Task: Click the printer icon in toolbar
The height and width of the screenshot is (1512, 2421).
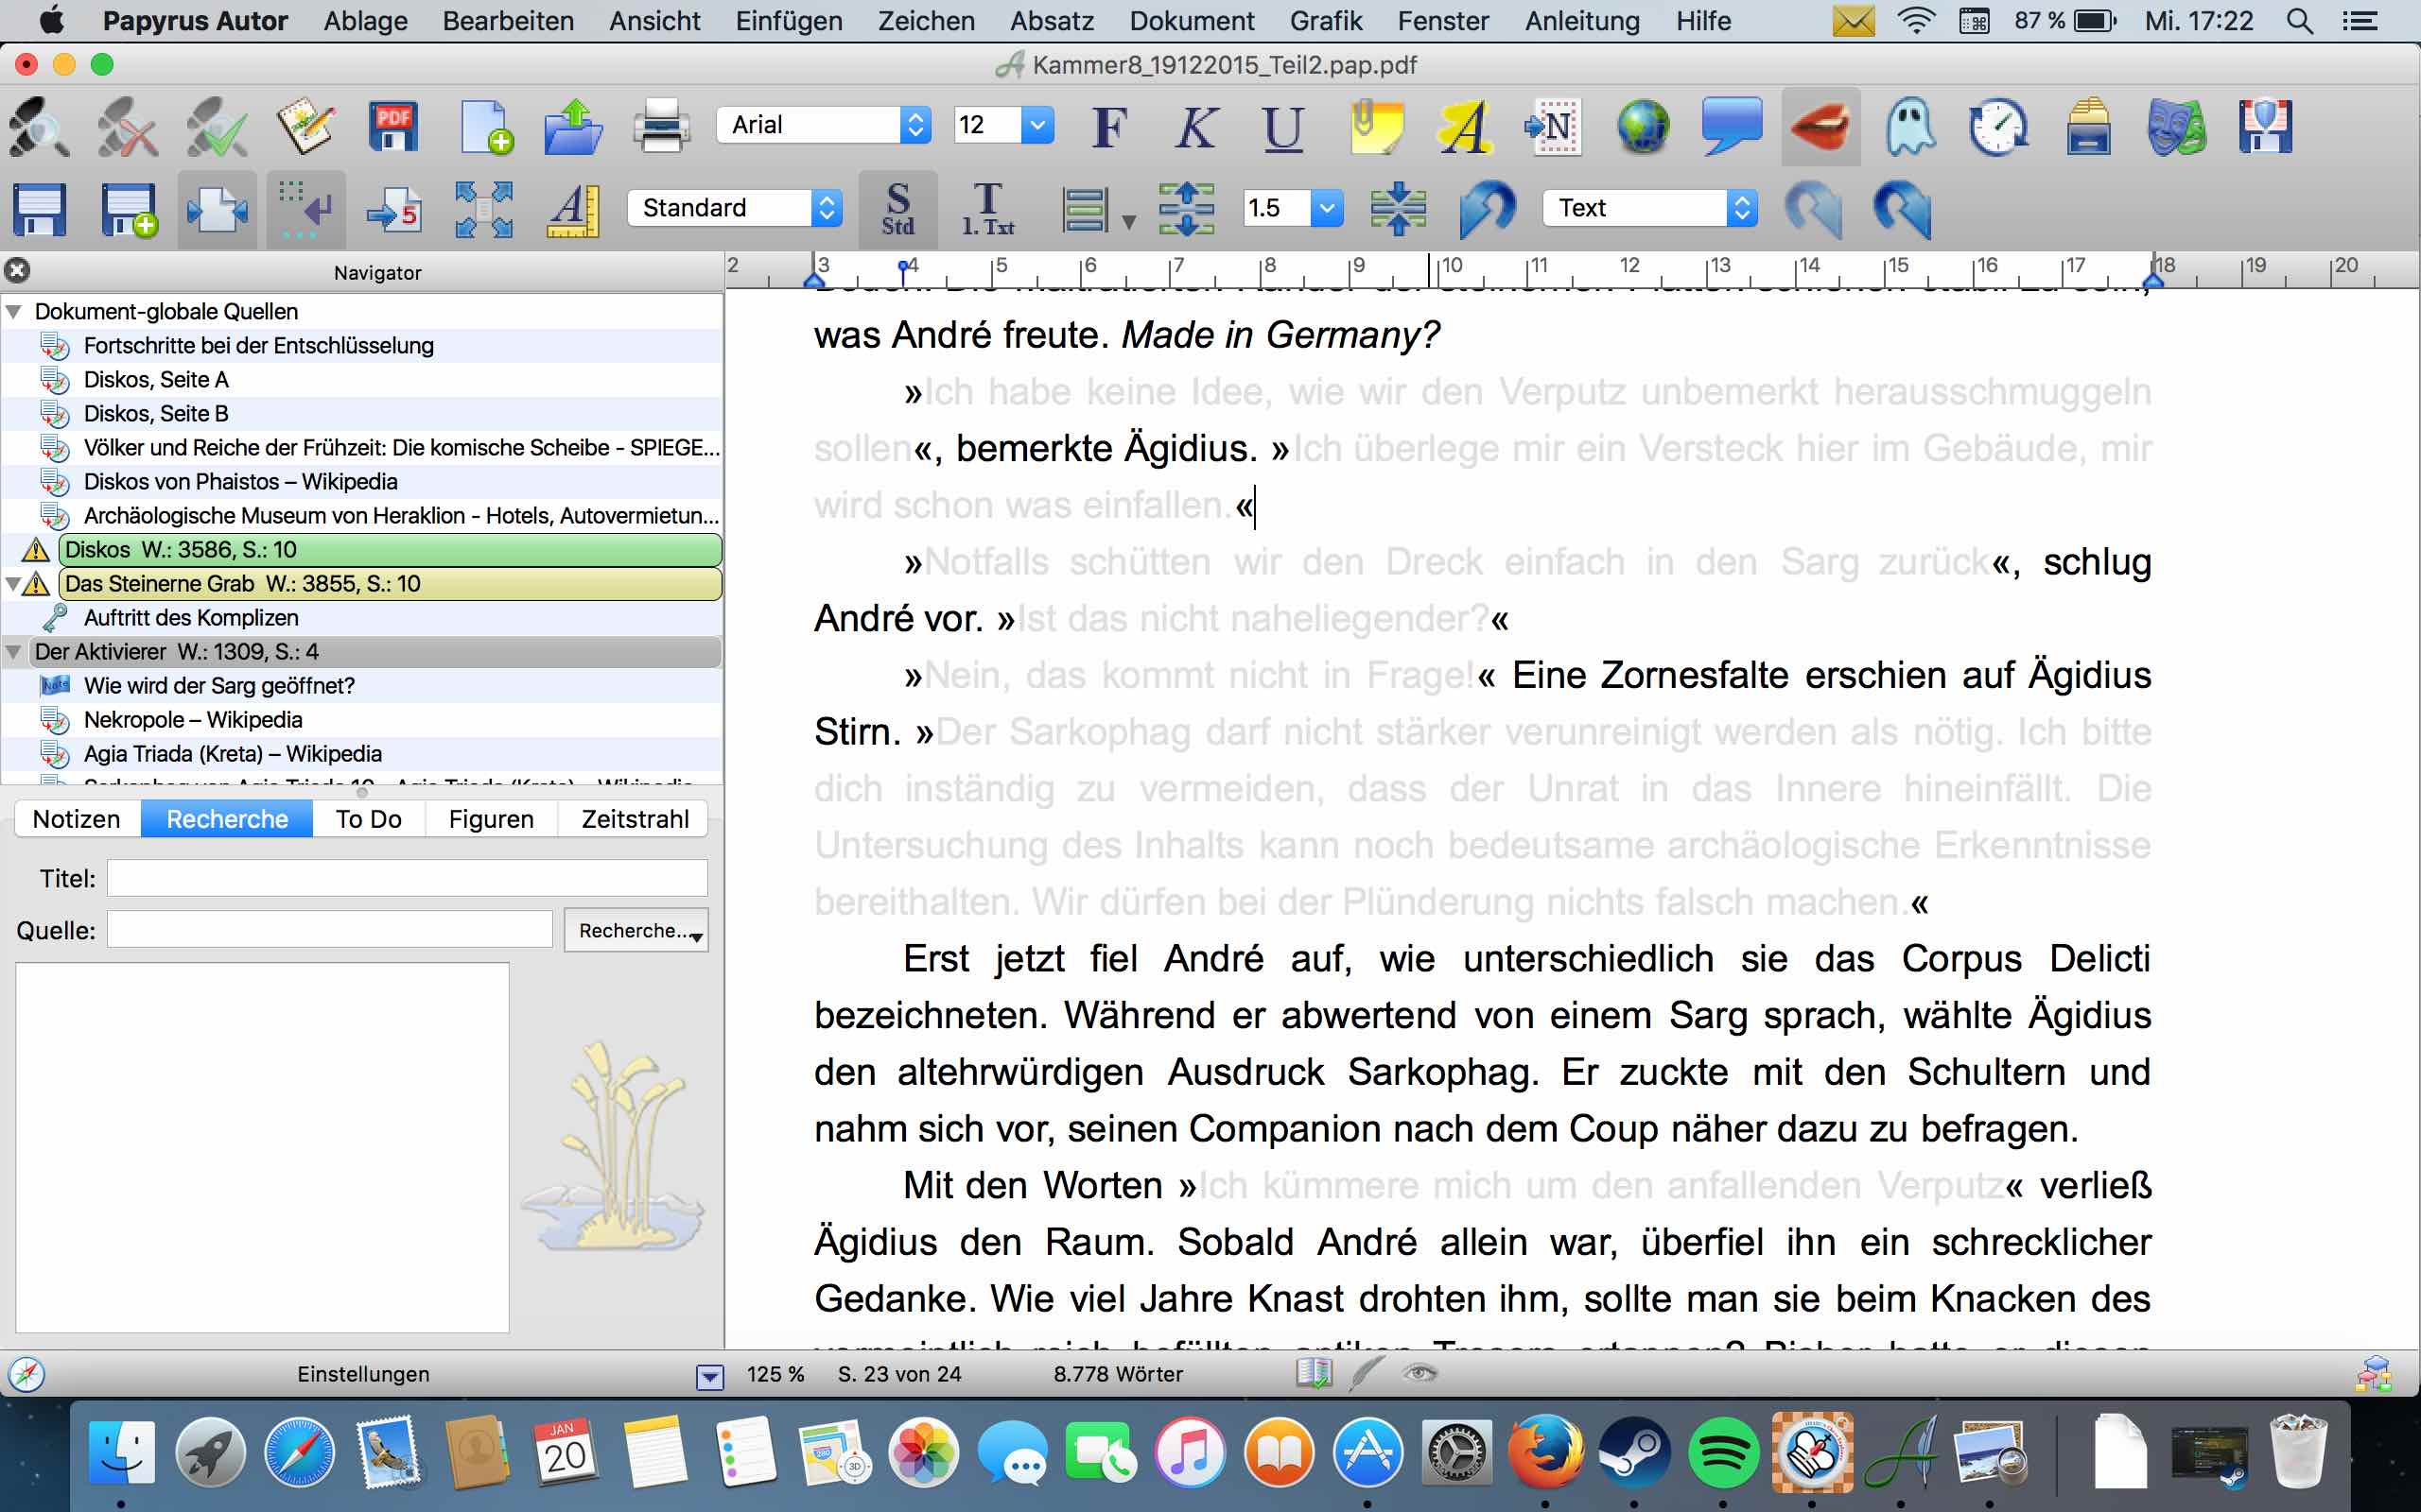Action: click(661, 126)
